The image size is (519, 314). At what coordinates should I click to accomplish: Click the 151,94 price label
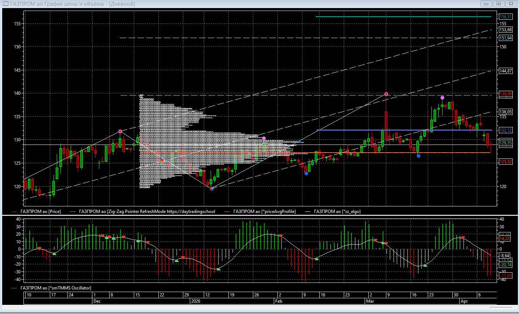(x=505, y=38)
